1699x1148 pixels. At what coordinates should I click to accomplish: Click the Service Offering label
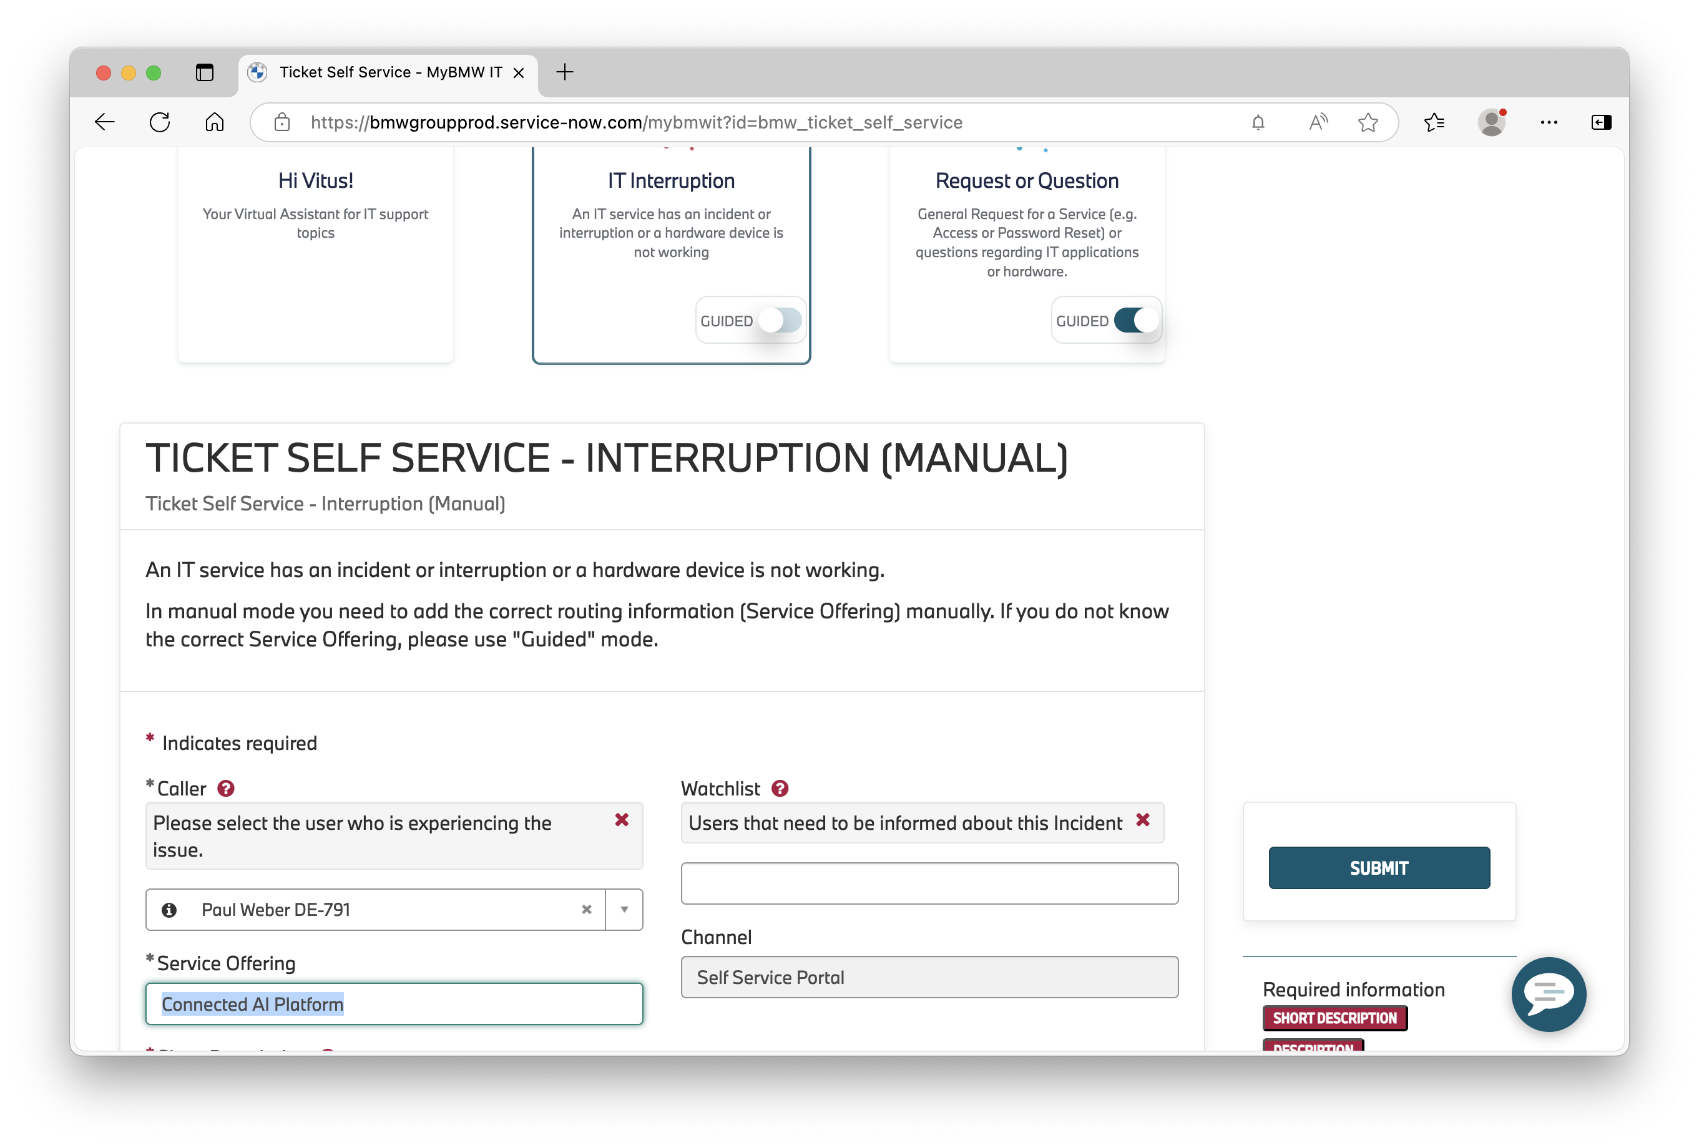click(x=226, y=963)
